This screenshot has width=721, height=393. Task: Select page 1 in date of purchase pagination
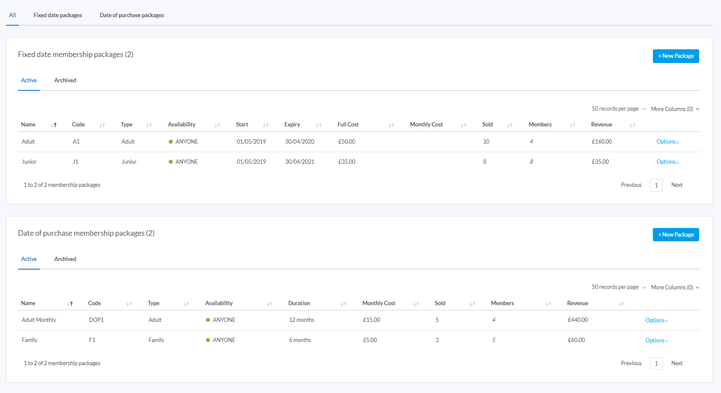click(x=656, y=363)
